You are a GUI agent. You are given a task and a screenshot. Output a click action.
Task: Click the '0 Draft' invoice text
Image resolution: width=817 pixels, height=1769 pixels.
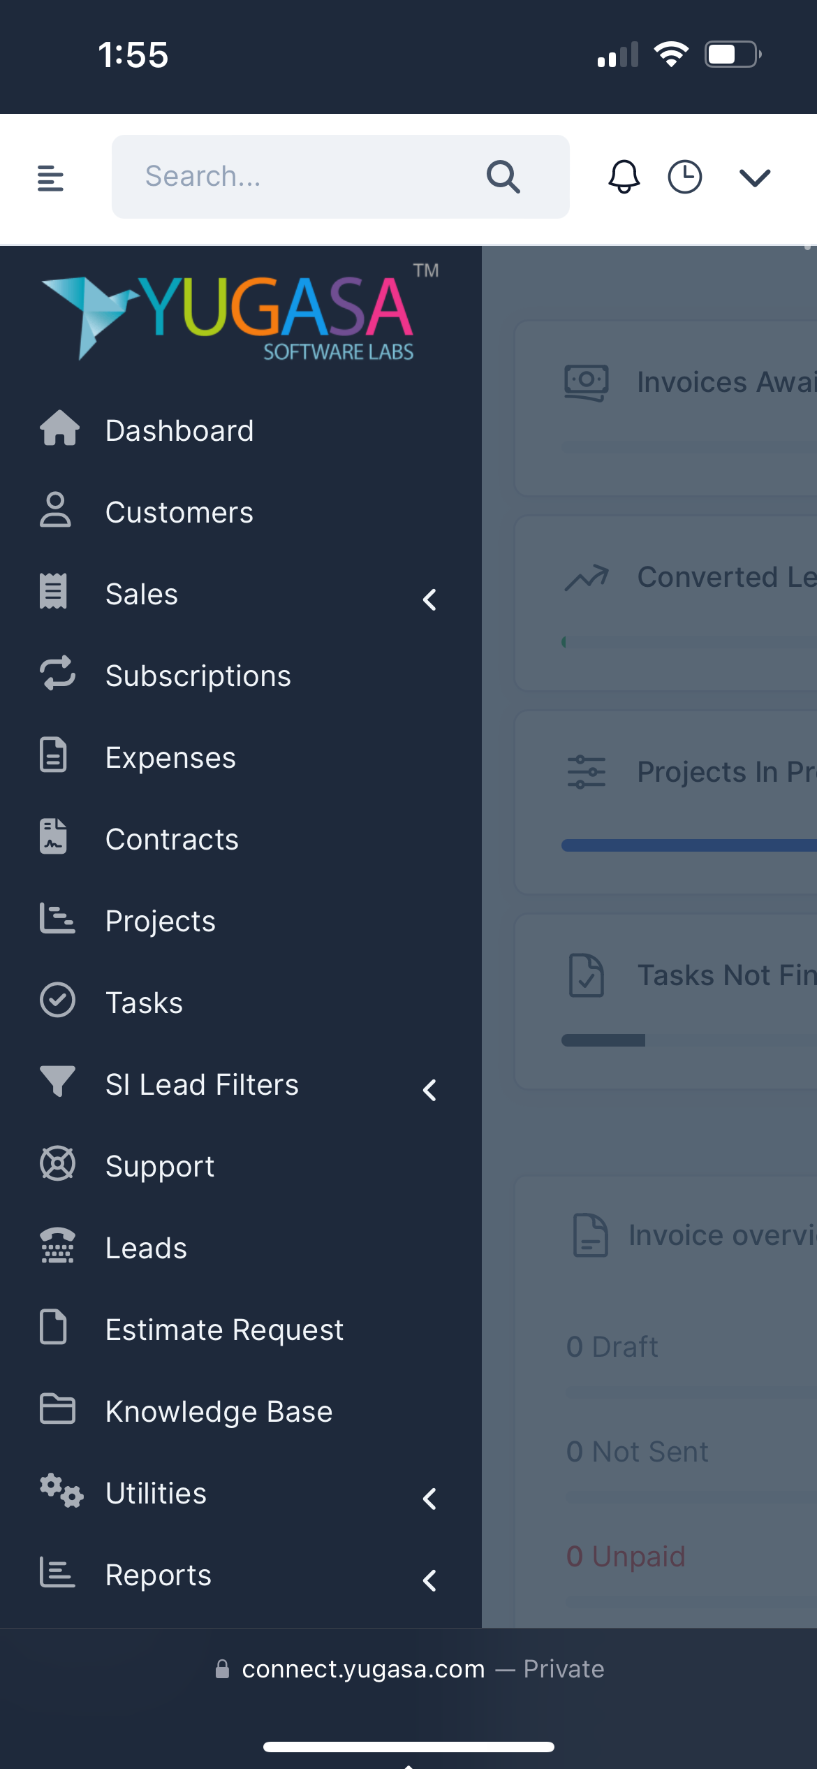coord(612,1346)
